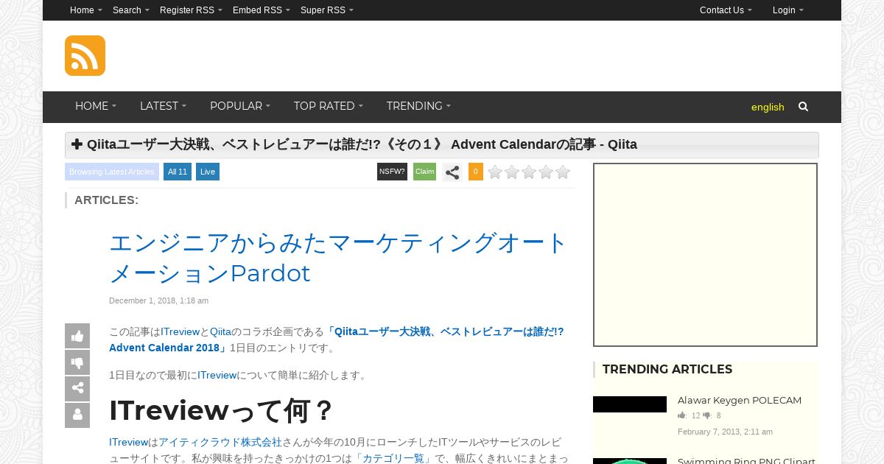Open search magnifier icon in navbar
Screen dimensions: 884x464
coord(803,107)
